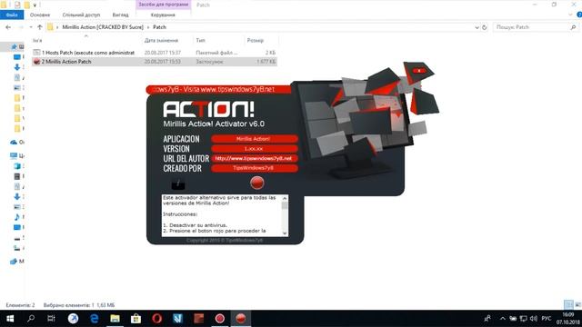
Task: Open File Explorer from taskbar
Action: click(115, 319)
